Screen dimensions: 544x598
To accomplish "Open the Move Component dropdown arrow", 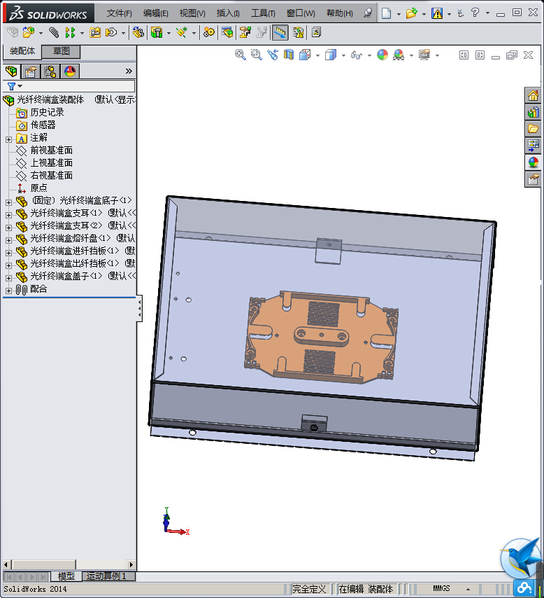I will pyautogui.click(x=123, y=33).
